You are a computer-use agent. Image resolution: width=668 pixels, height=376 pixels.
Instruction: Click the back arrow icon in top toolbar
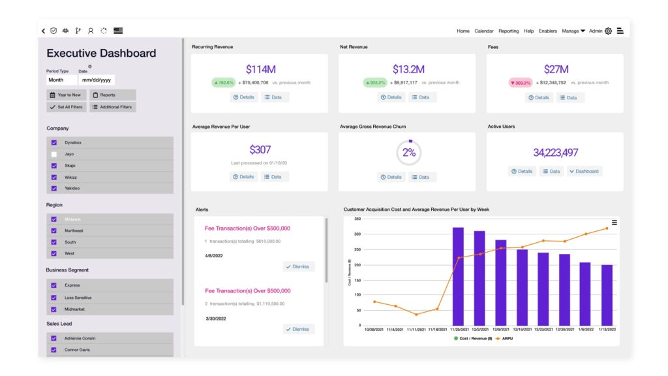43,31
